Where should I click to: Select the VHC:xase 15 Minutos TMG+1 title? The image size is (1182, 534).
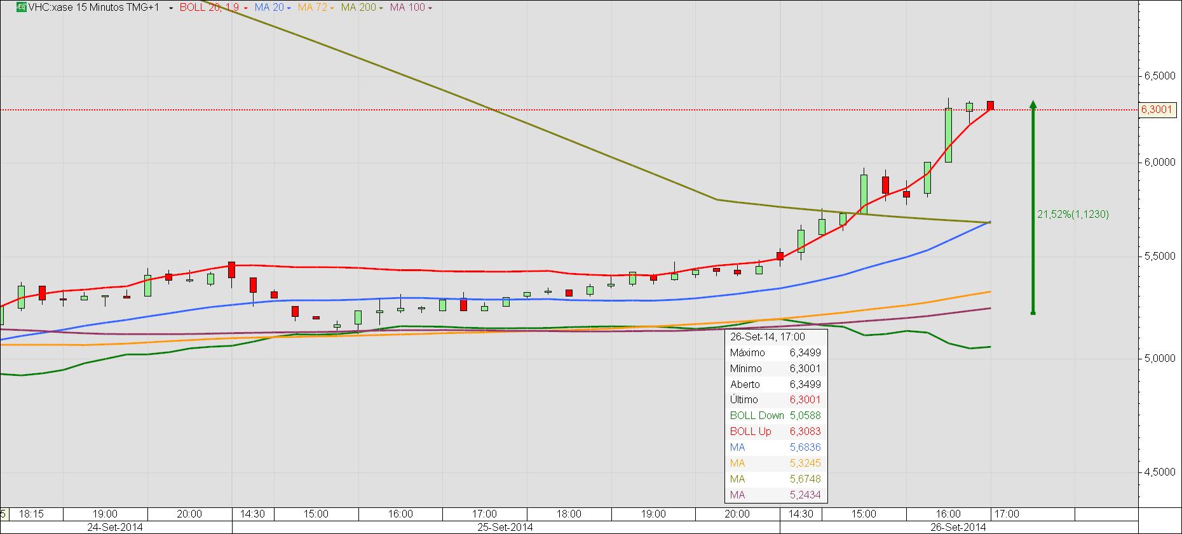click(x=94, y=8)
